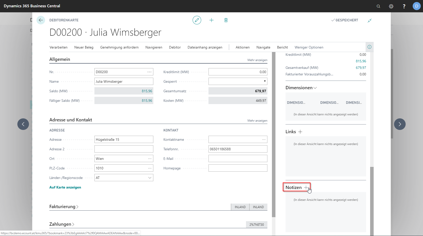Click the Adresse field Hügelstraße 15
Screen dimensions: 423x236
pos(124,139)
